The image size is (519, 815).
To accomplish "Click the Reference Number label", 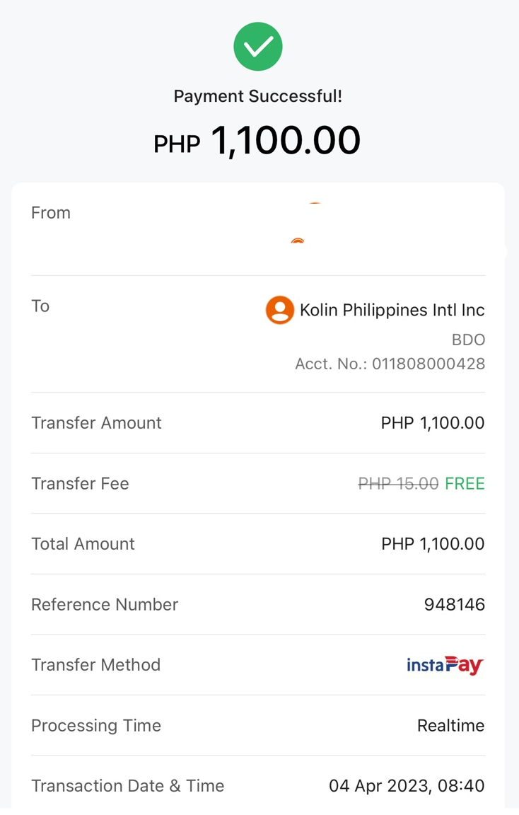I will pyautogui.click(x=105, y=605).
